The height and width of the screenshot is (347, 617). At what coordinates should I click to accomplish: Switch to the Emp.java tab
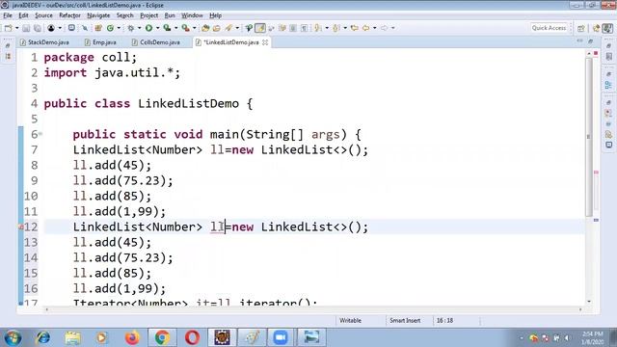click(100, 42)
